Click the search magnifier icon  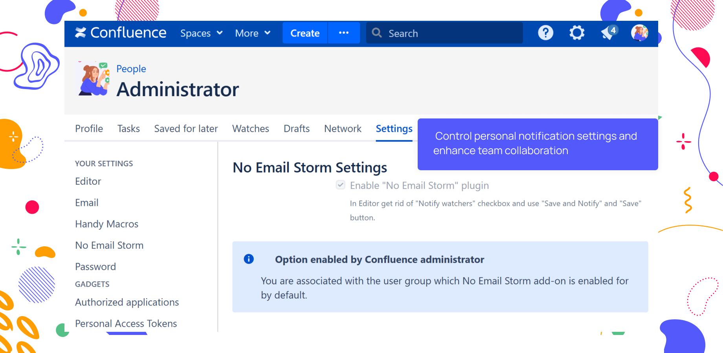[377, 33]
